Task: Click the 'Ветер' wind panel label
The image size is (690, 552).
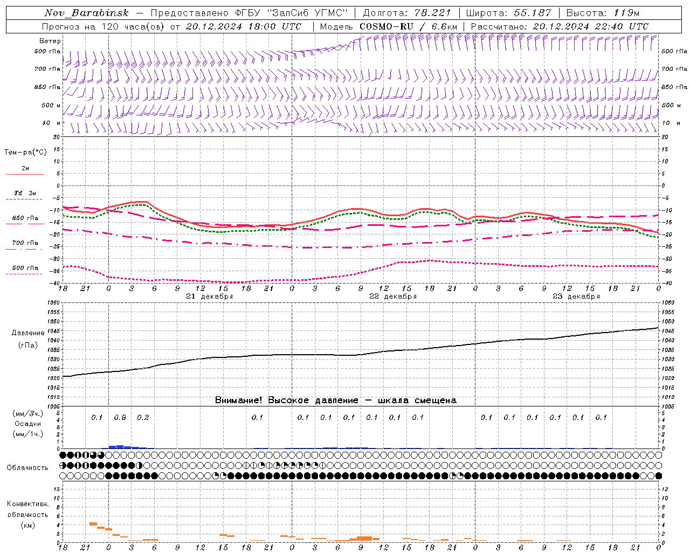Action: (x=50, y=41)
